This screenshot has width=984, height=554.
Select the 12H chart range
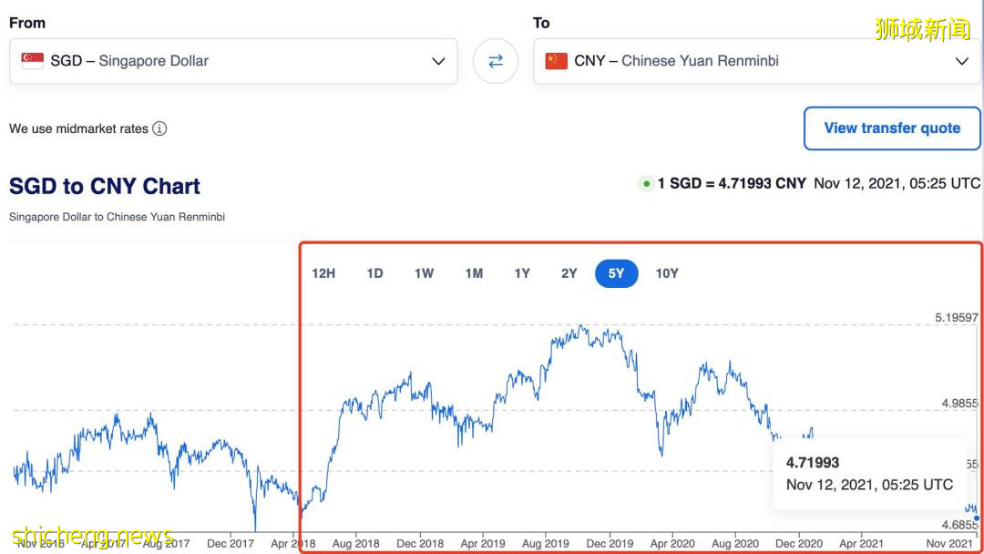323,273
